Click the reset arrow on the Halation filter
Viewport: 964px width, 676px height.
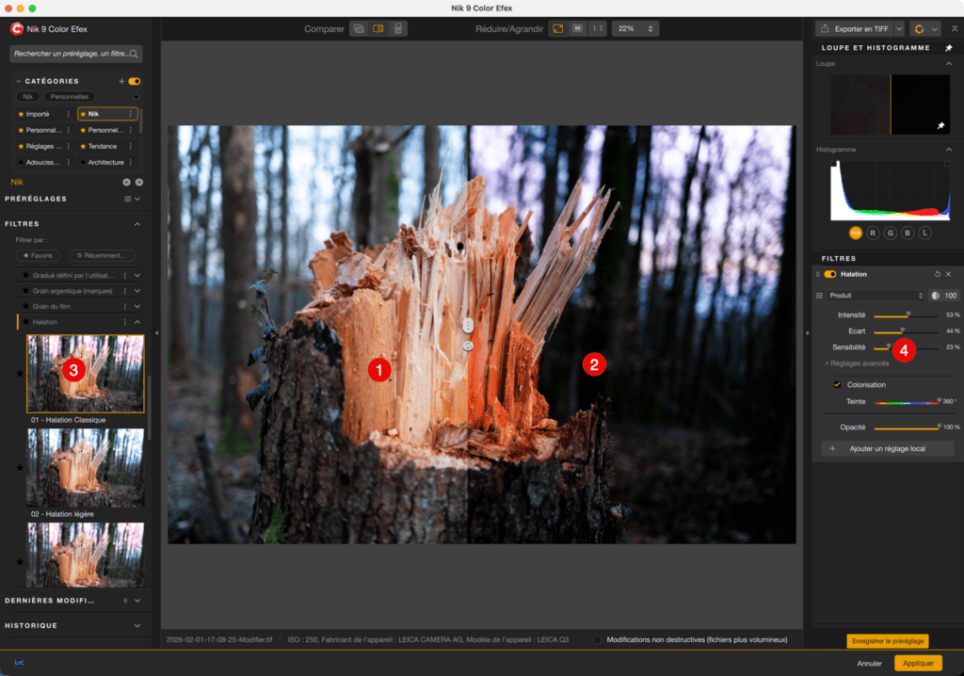tap(938, 274)
